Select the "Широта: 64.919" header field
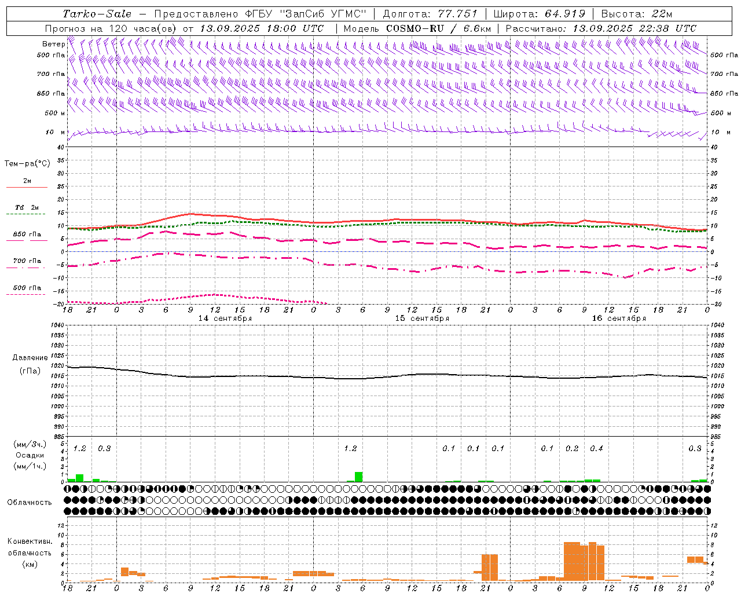The height and width of the screenshot is (593, 741). (x=539, y=14)
